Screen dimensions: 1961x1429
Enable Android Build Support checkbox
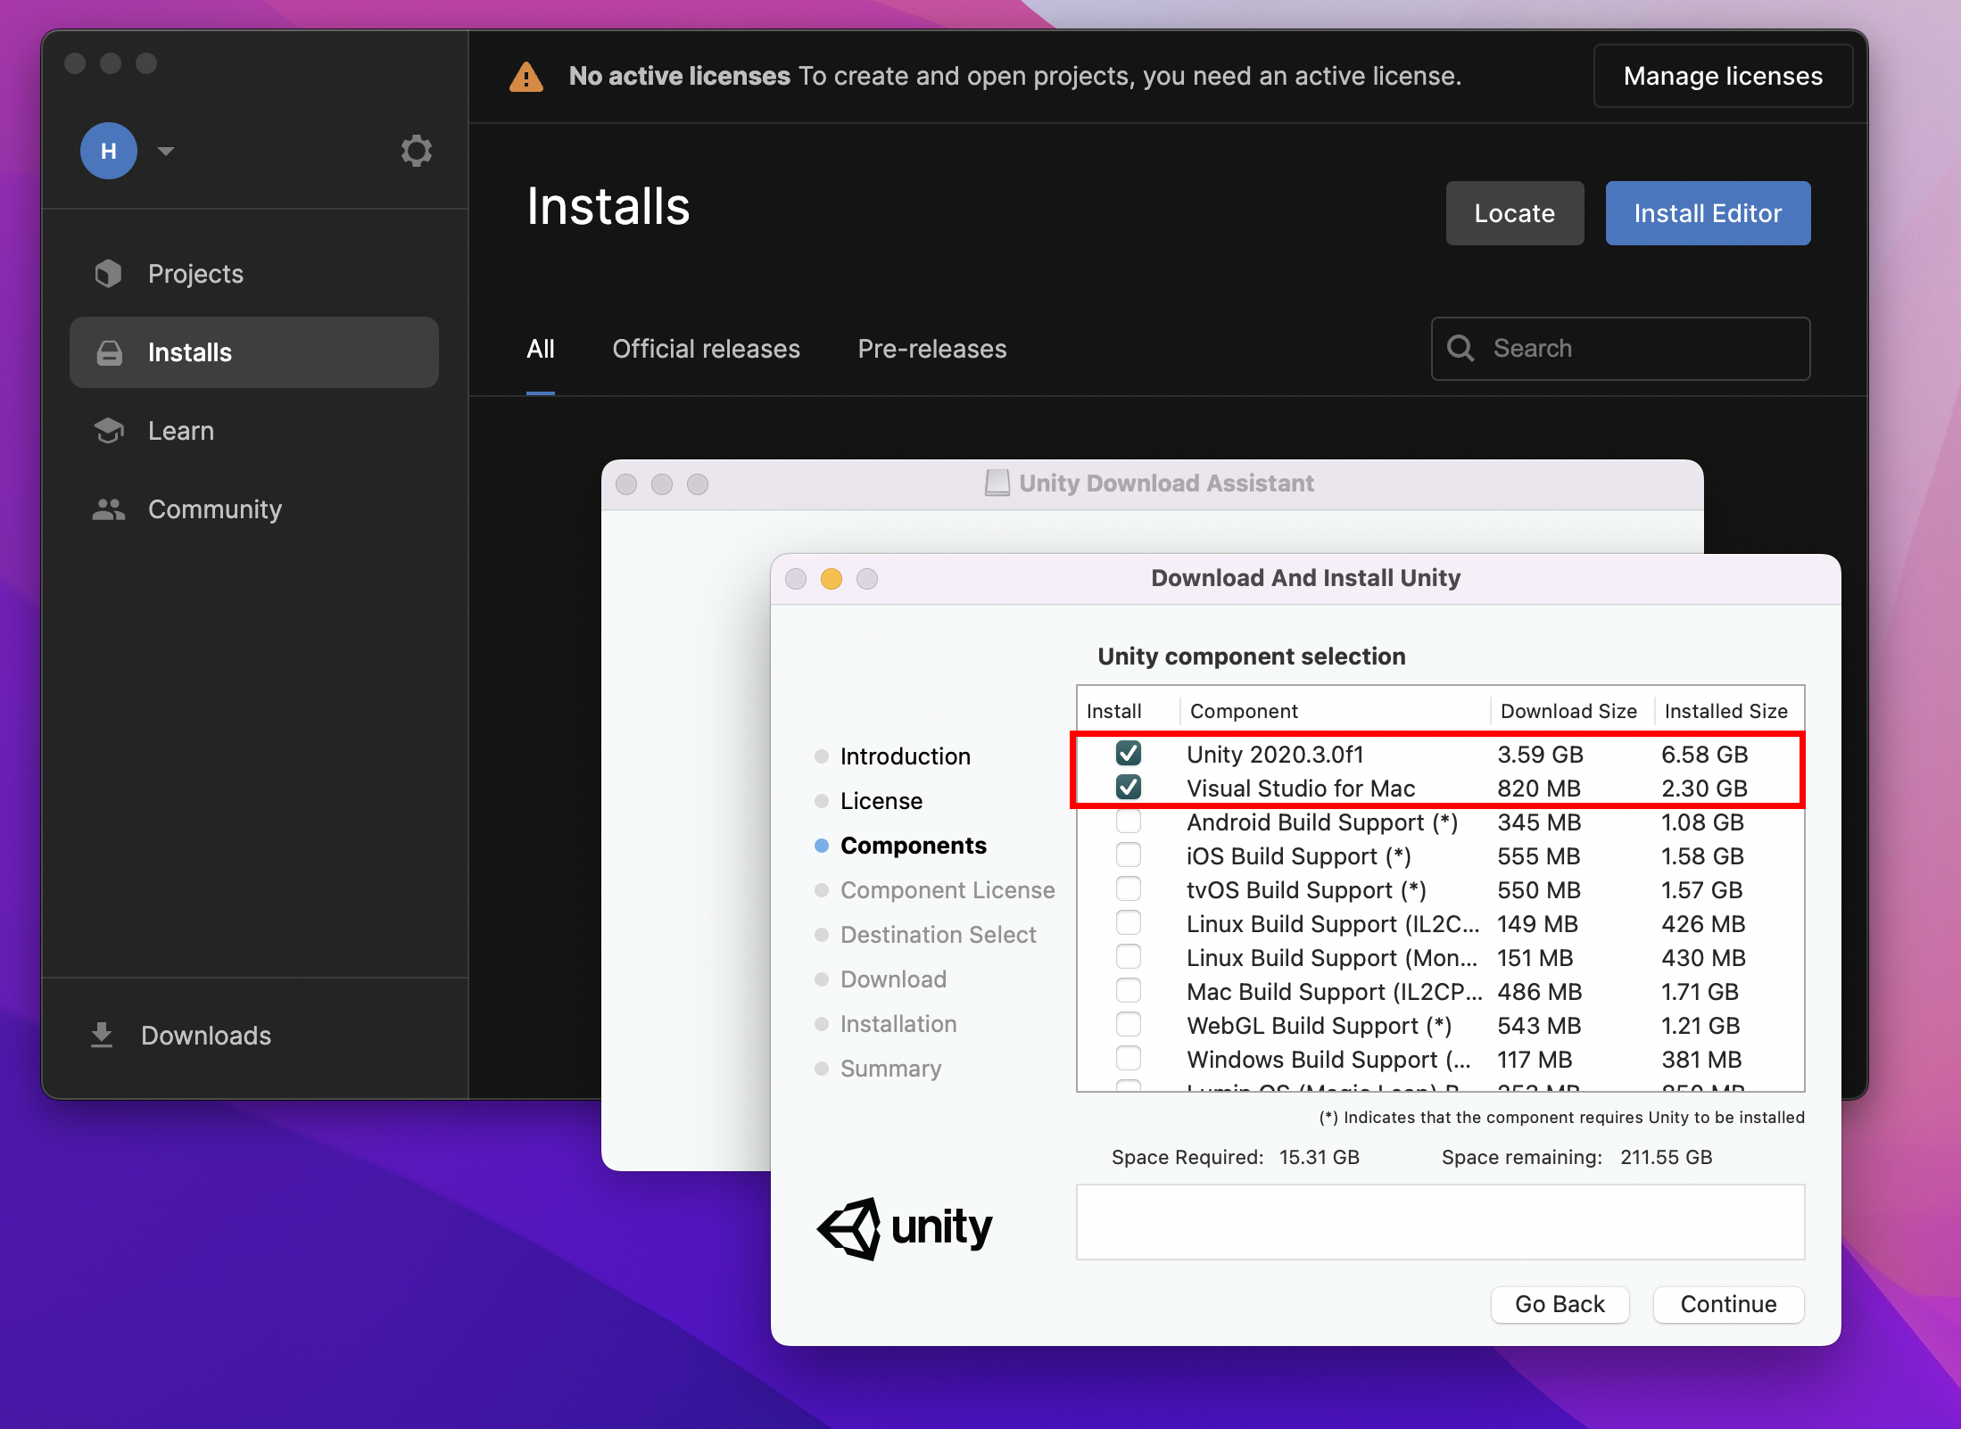(x=1129, y=822)
